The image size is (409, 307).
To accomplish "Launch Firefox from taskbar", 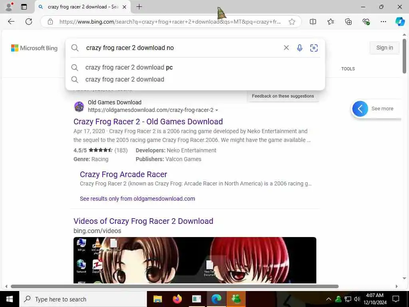I will pos(177,299).
